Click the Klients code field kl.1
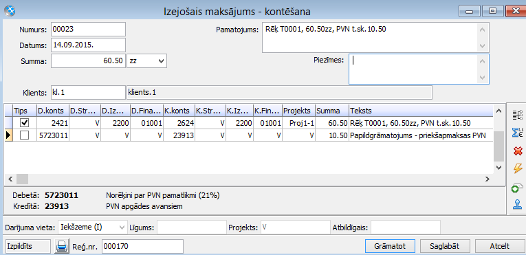 click(x=88, y=92)
